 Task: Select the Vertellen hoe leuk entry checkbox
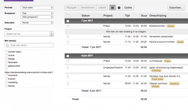(68, 77)
